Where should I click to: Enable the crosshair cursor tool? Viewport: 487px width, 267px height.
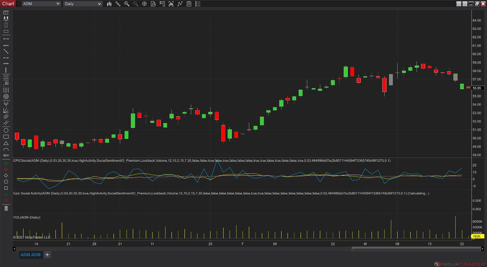(x=144, y=4)
